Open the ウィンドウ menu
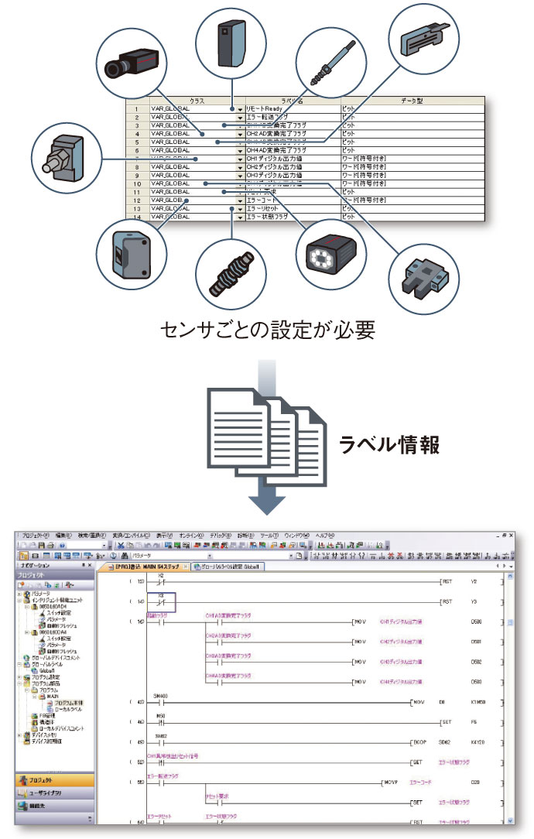 point(297,535)
